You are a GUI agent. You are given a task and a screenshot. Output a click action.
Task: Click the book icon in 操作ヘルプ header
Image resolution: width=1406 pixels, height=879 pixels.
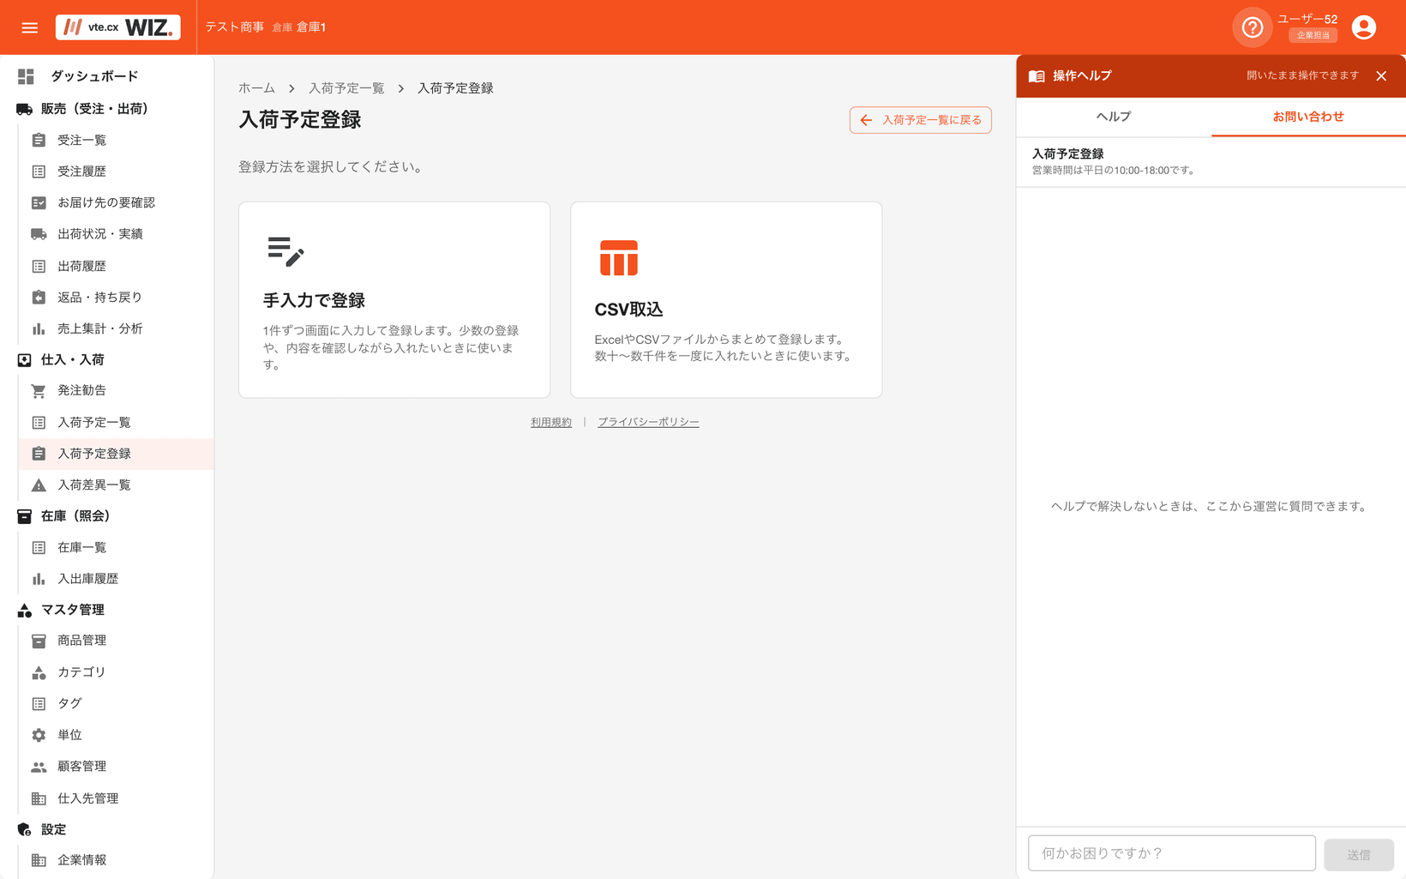pos(1036,76)
